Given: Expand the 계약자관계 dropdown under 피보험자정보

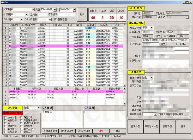Looking at the screenshot, I should 152,28.
